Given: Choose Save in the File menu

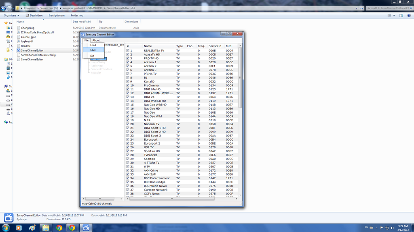Looking at the screenshot, I should coord(93,50).
